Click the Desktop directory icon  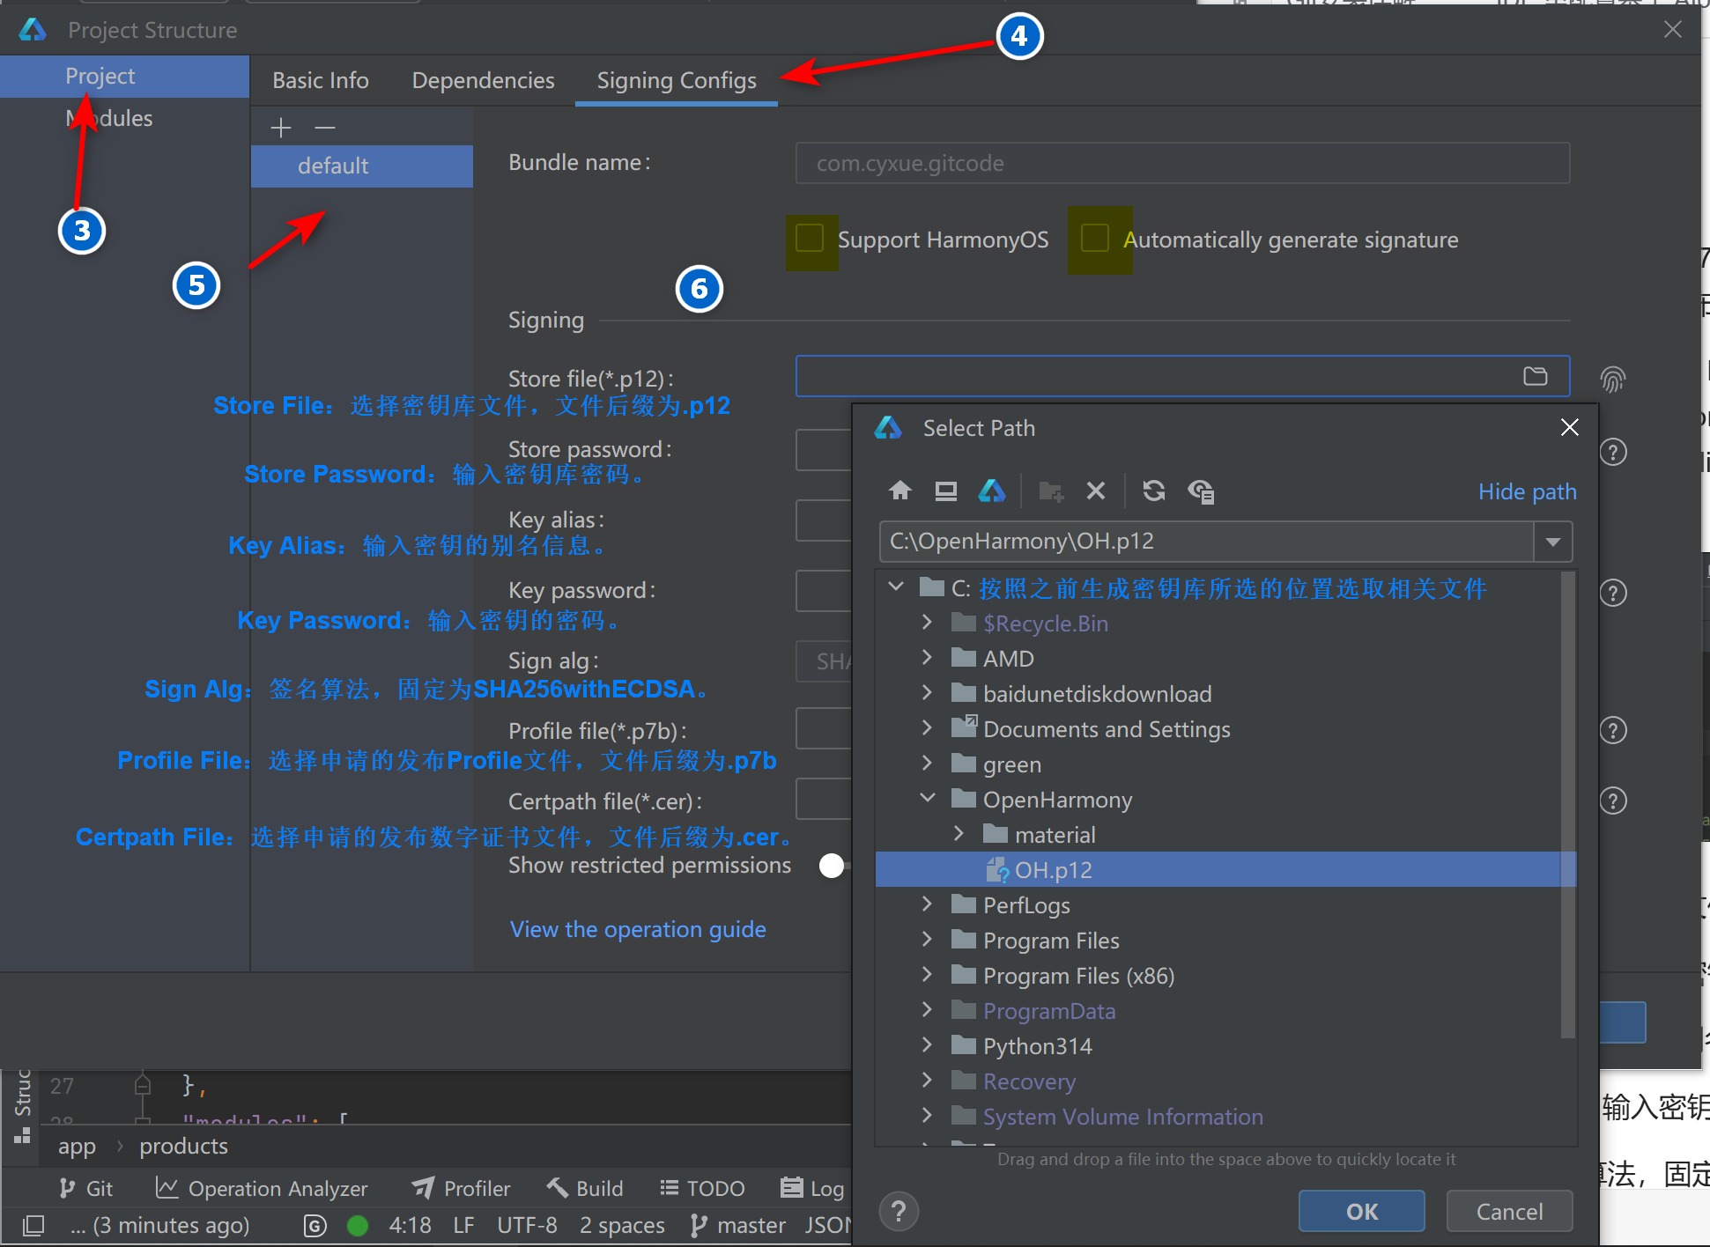pos(945,491)
